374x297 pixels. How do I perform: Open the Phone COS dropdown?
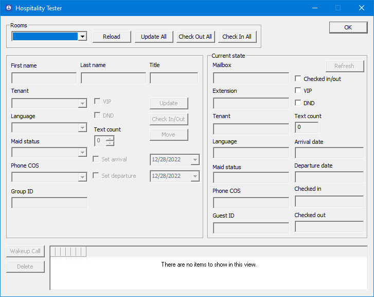click(x=82, y=177)
